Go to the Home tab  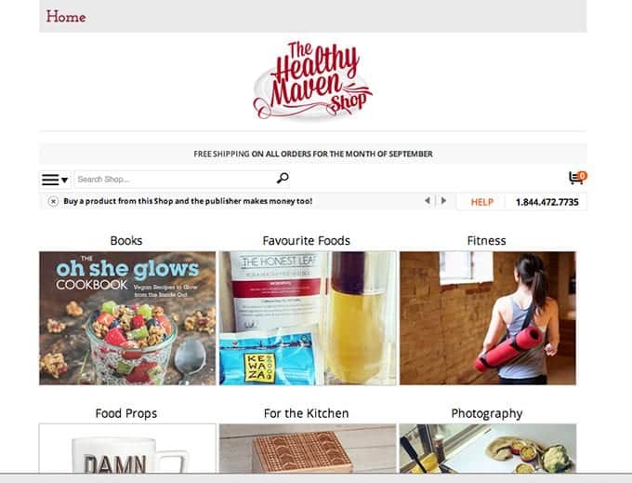[x=66, y=17]
